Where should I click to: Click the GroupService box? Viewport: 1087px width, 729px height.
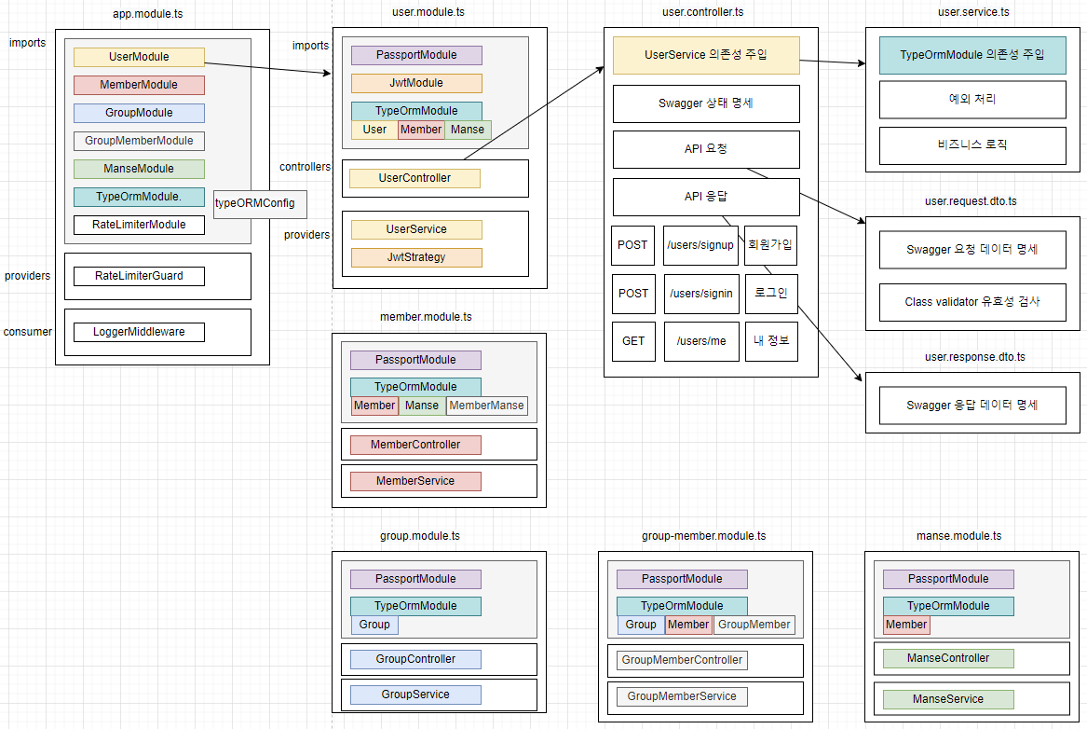(415, 695)
